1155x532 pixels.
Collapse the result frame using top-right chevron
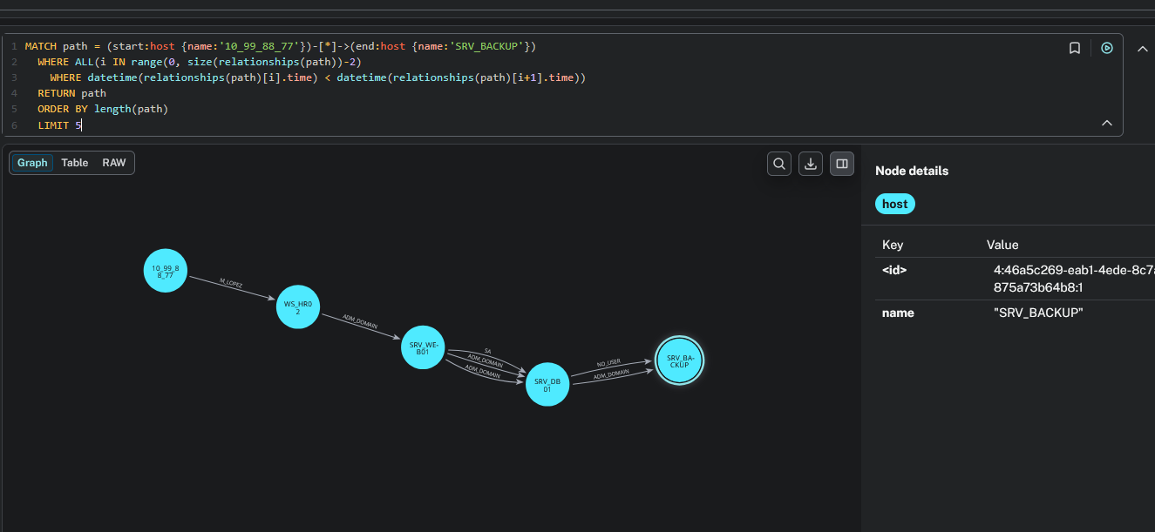1142,49
